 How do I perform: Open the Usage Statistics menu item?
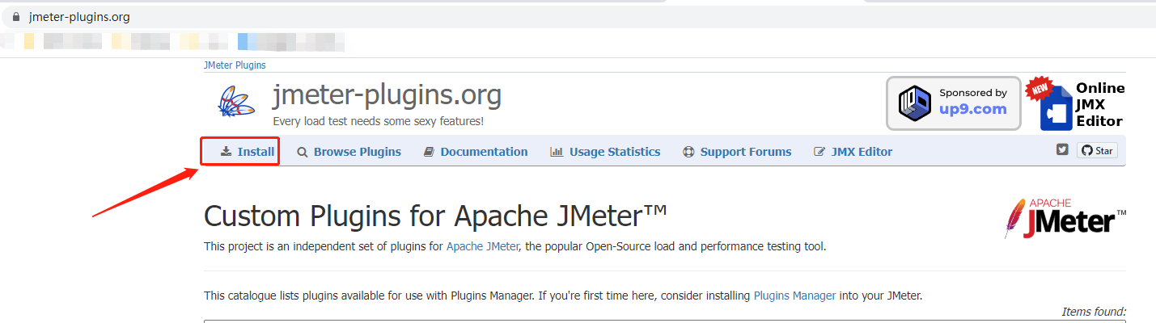pyautogui.click(x=605, y=152)
